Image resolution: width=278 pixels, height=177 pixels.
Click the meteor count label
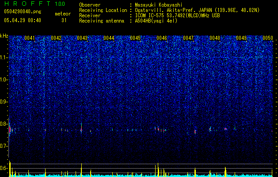(x=63, y=14)
